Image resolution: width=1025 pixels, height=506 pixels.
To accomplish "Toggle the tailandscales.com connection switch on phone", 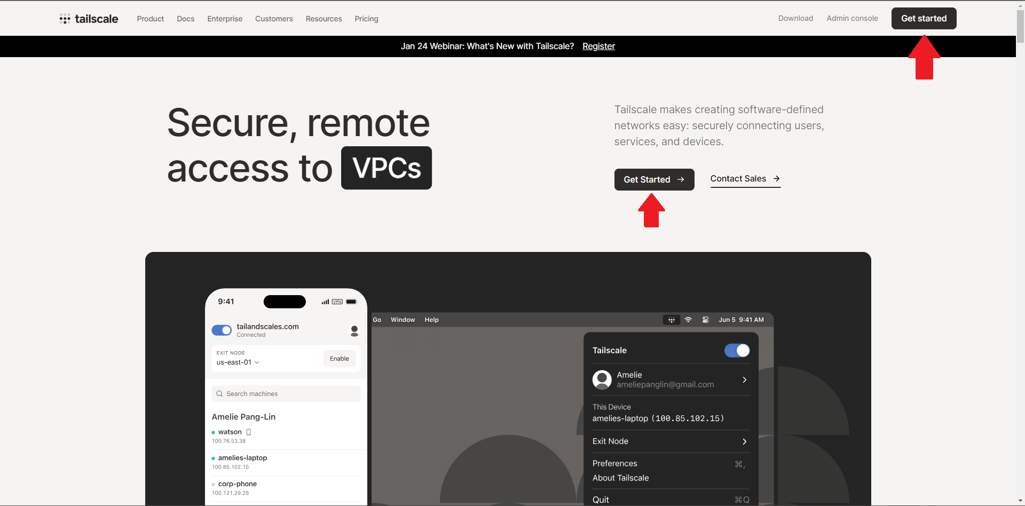I will tap(222, 330).
